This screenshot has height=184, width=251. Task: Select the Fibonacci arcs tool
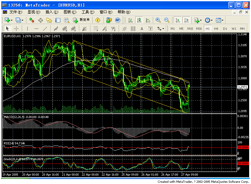(113, 29)
